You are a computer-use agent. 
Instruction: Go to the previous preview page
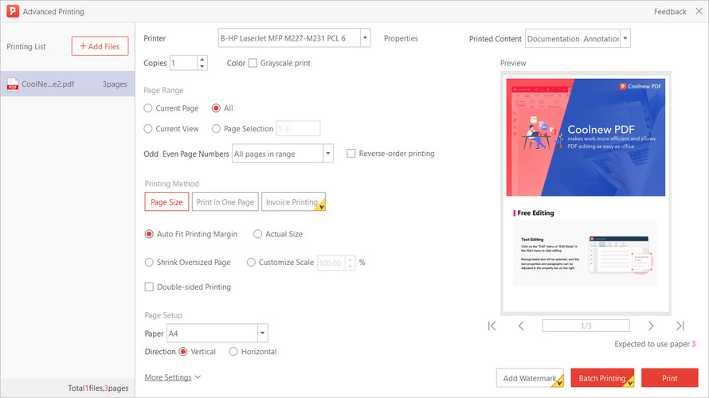tap(521, 326)
